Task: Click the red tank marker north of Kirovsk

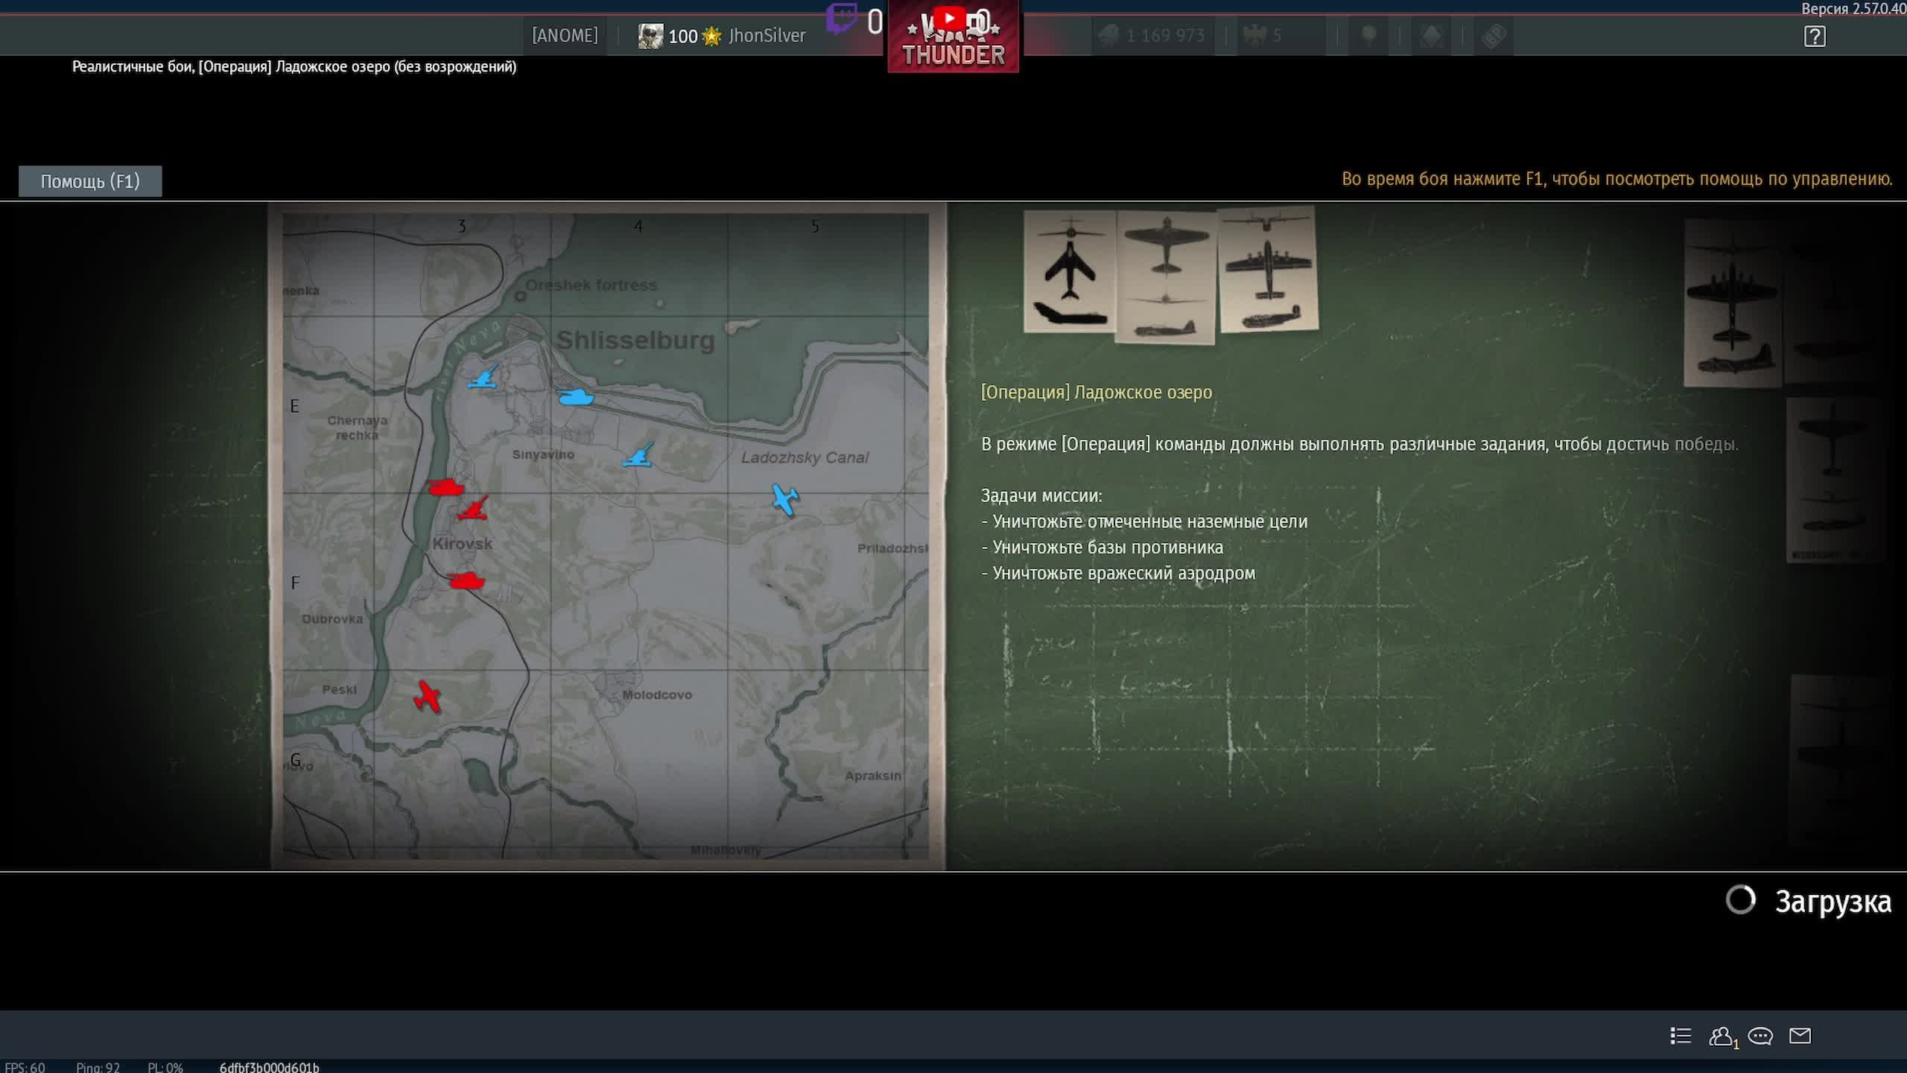Action: [445, 487]
